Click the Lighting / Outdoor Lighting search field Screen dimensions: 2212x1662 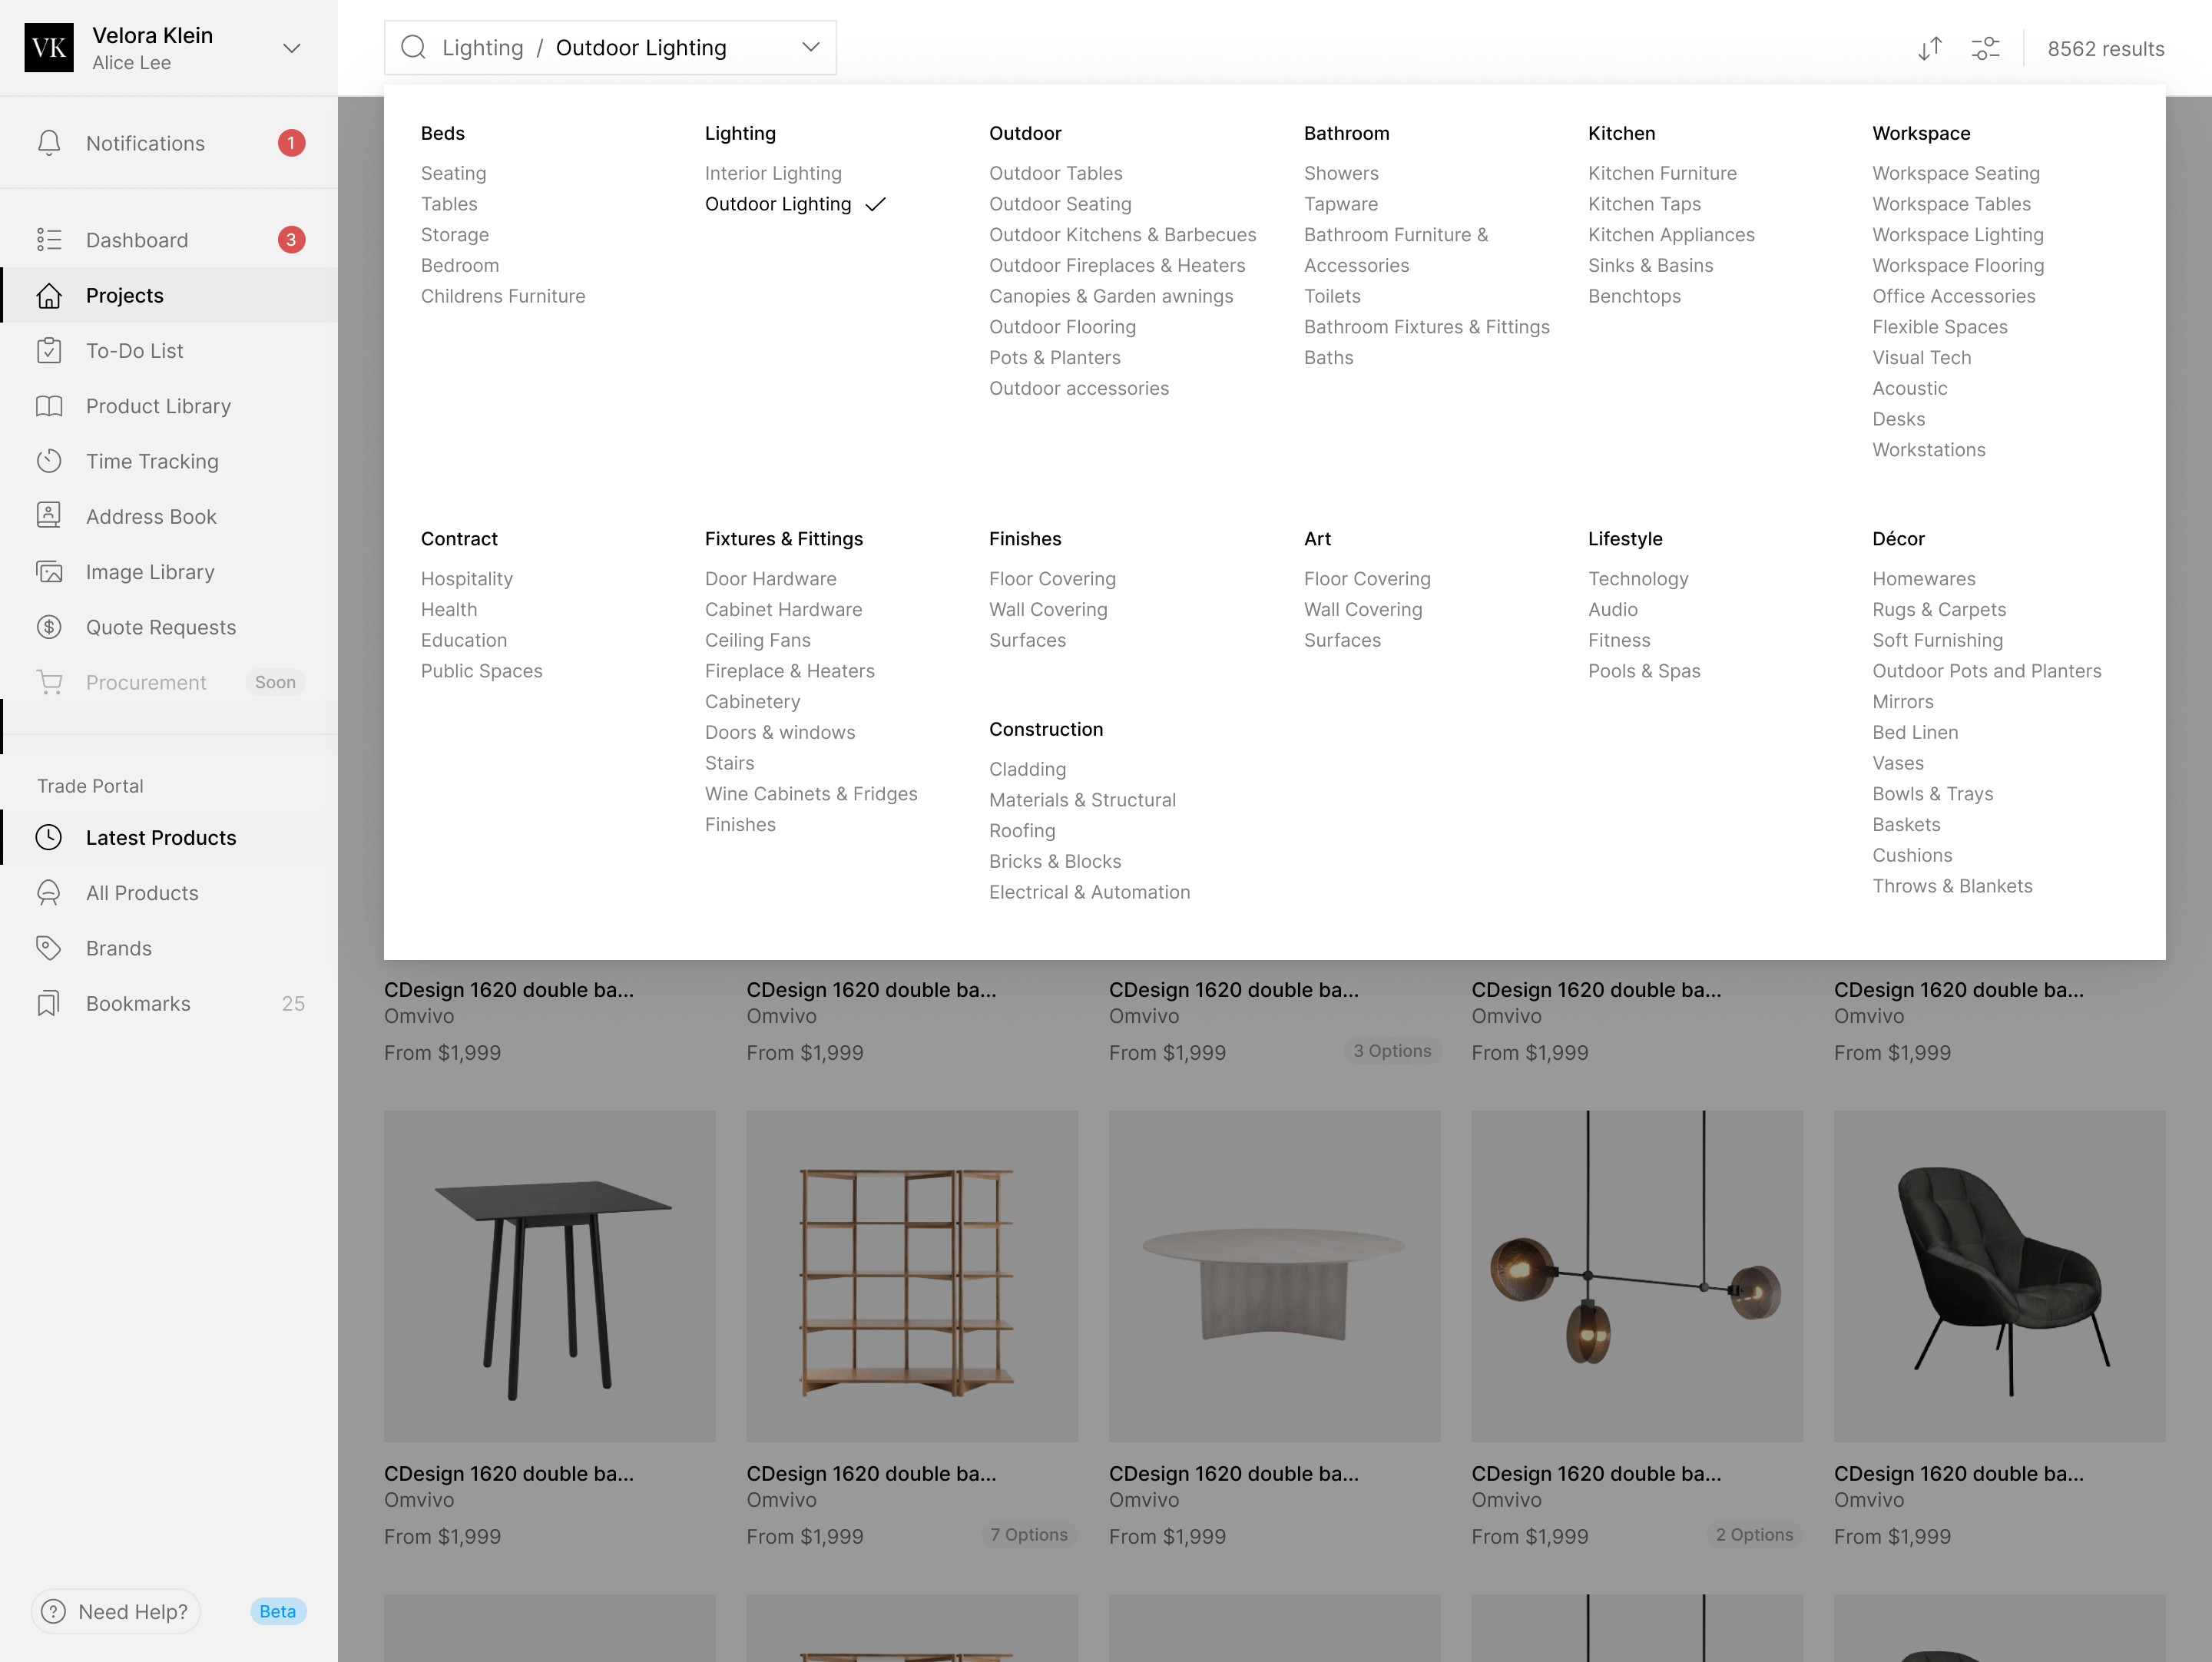click(x=610, y=47)
